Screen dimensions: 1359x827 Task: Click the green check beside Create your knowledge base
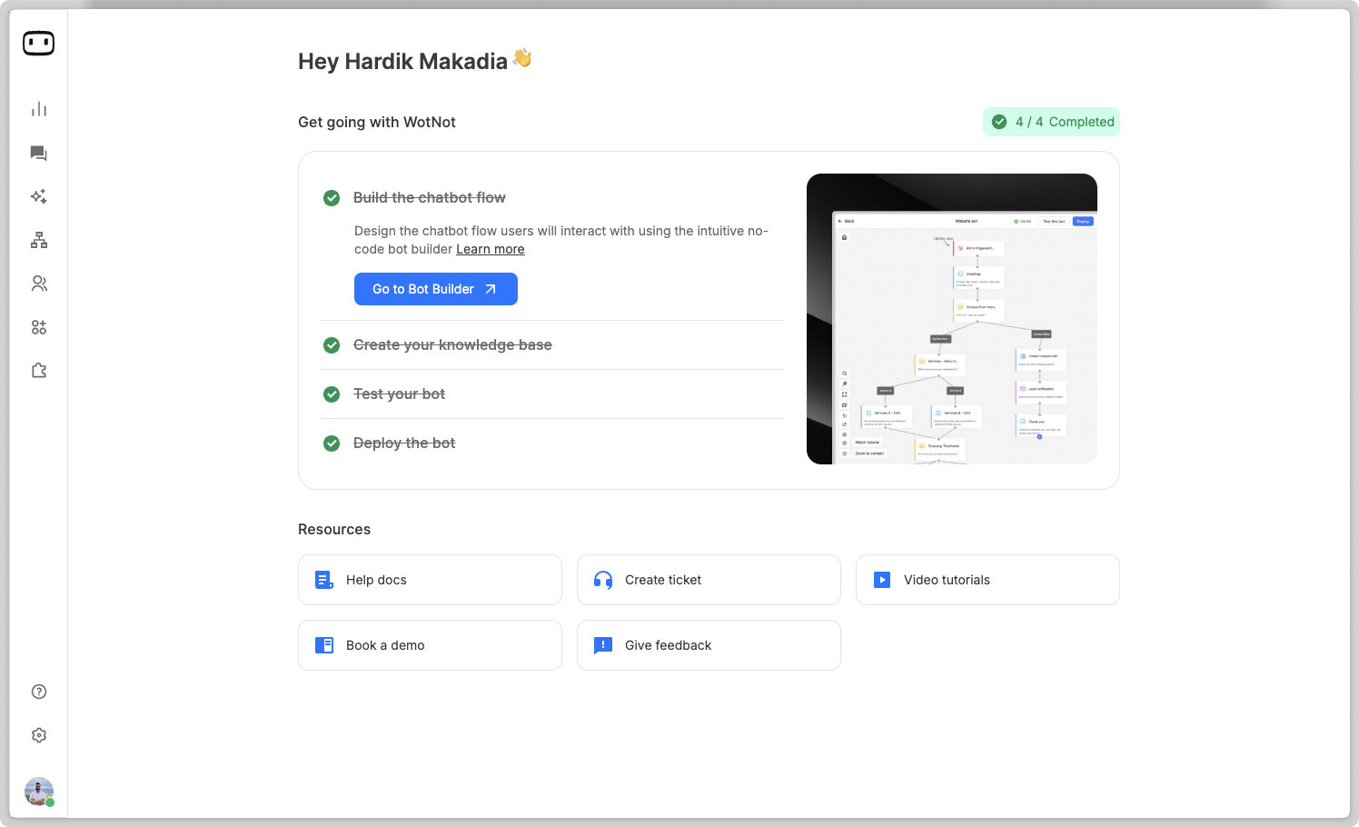[x=332, y=345]
